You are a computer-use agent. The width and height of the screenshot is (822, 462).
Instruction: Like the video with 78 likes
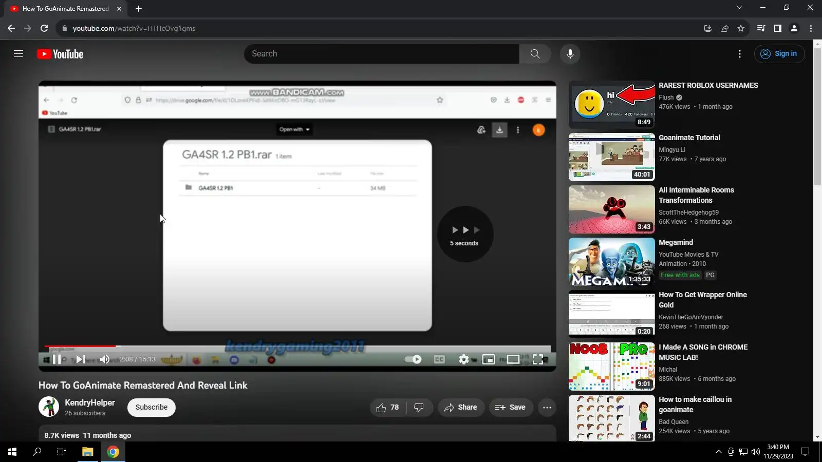[x=388, y=408]
